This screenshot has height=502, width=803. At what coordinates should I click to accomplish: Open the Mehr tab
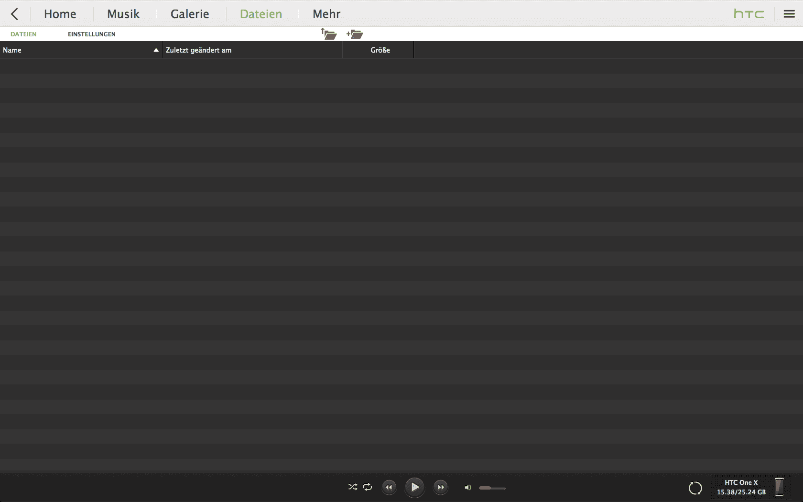(326, 14)
